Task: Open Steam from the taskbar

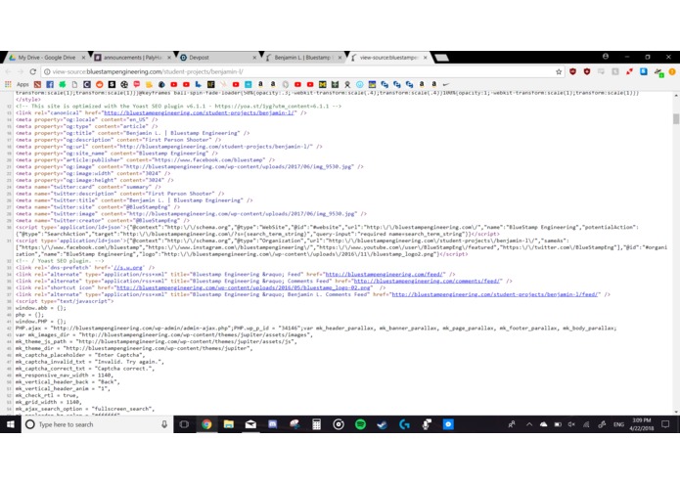Action: click(382, 424)
